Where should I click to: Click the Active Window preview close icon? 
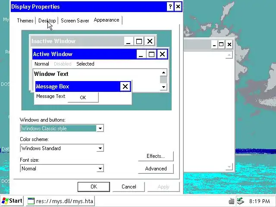[162, 54]
